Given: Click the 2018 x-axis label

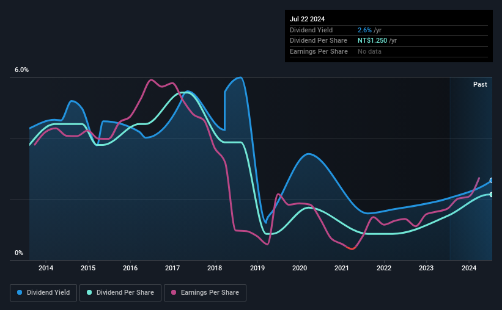Looking at the screenshot, I should pyautogui.click(x=215, y=268).
